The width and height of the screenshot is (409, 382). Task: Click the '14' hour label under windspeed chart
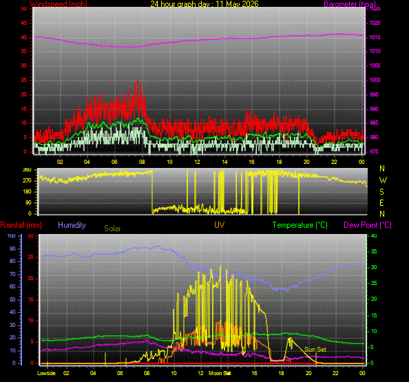(x=224, y=162)
